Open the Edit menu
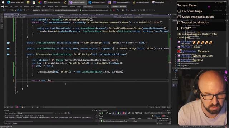The width and height of the screenshot is (229, 128). (11, 6)
